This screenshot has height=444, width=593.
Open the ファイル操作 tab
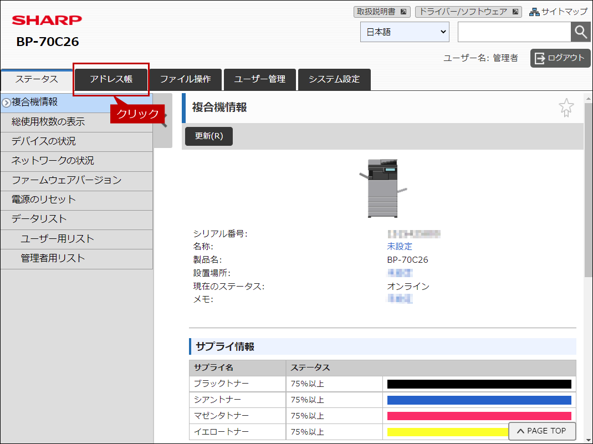click(x=185, y=79)
